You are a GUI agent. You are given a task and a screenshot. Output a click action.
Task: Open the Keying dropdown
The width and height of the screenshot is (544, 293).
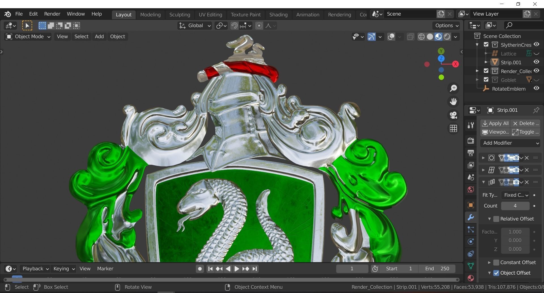[x=64, y=269]
